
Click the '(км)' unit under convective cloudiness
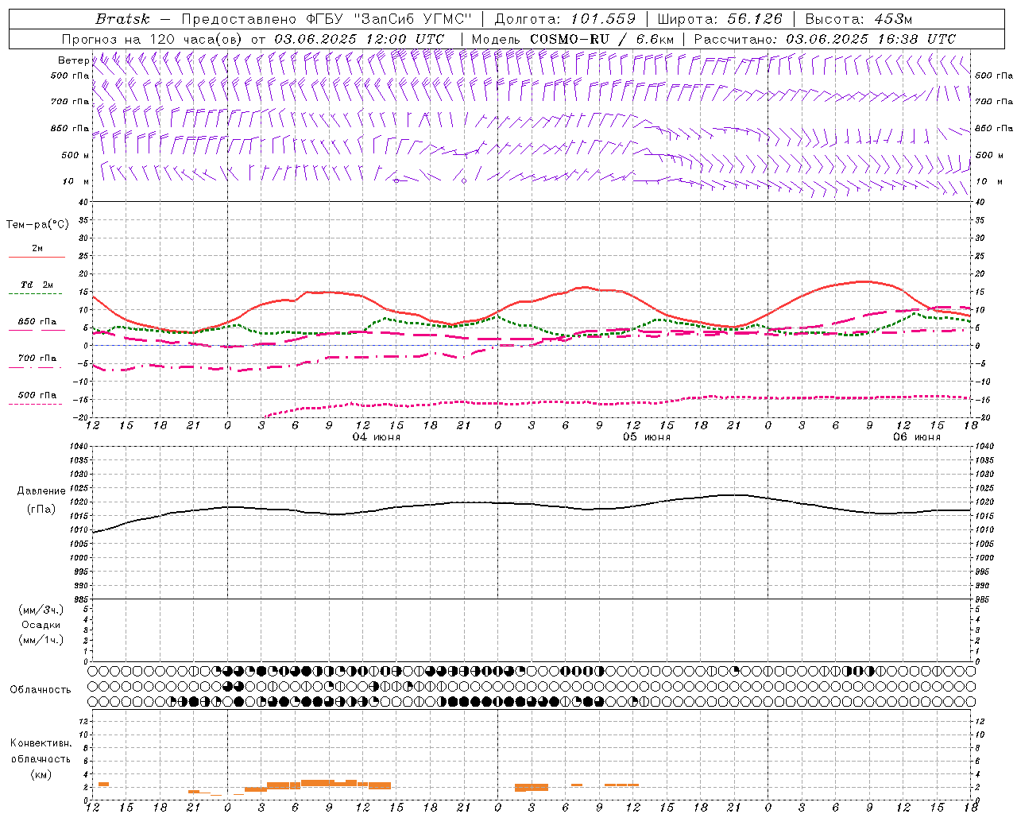[41, 774]
